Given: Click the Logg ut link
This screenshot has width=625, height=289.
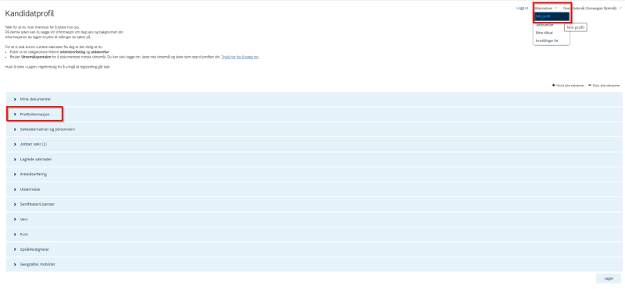Looking at the screenshot, I should (x=522, y=8).
